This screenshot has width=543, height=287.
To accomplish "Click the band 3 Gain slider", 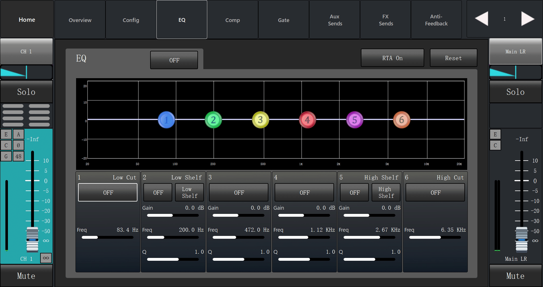I will [238, 215].
